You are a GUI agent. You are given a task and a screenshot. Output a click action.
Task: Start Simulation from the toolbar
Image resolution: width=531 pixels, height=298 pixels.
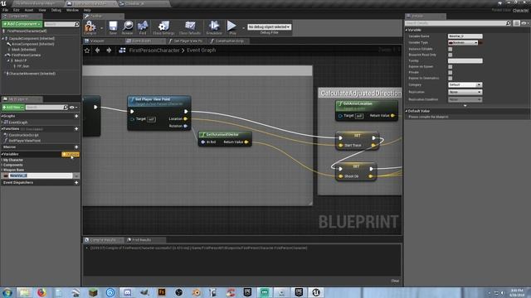(x=214, y=27)
